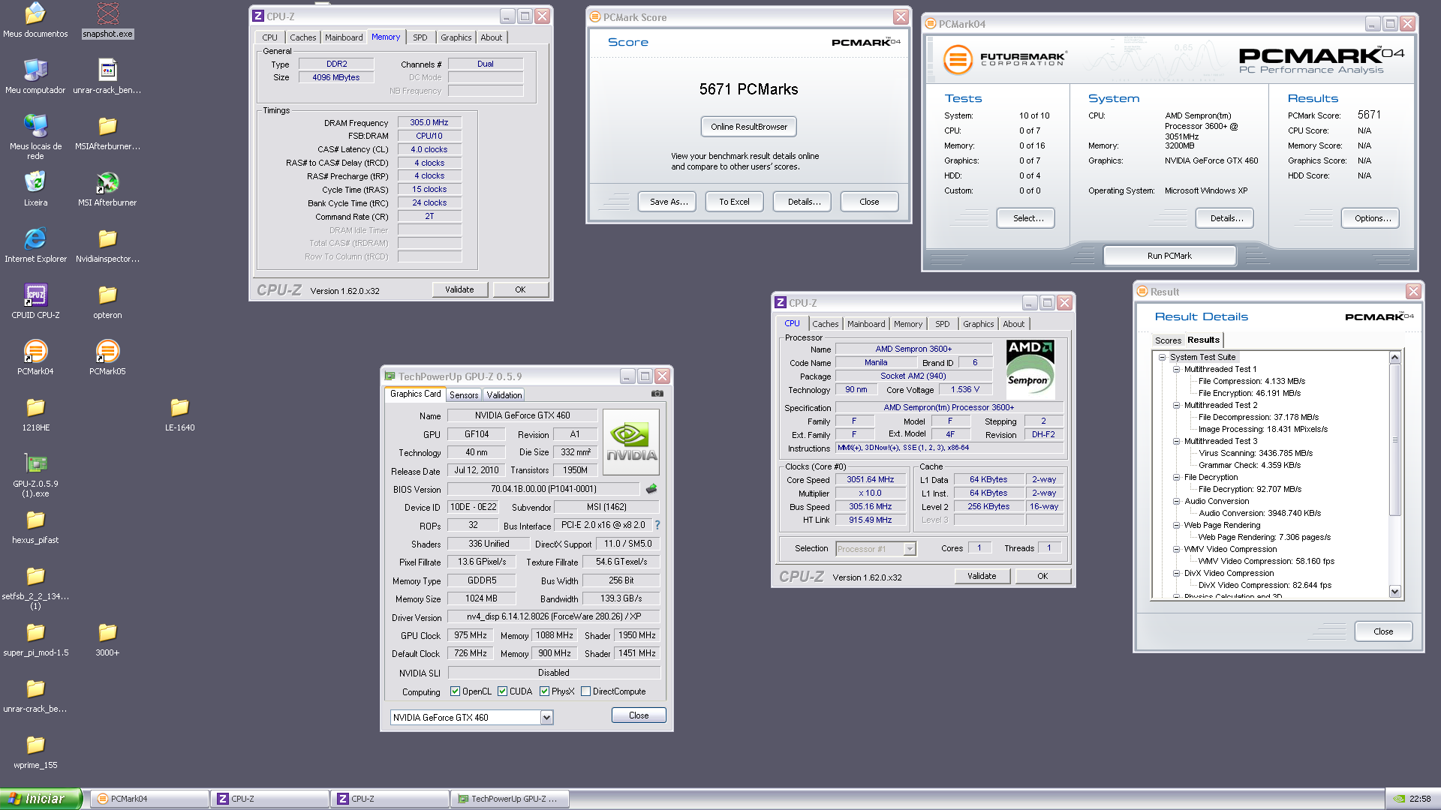Toggle the CUDA checkbox in GPU-Z
The width and height of the screenshot is (1441, 810).
point(502,691)
